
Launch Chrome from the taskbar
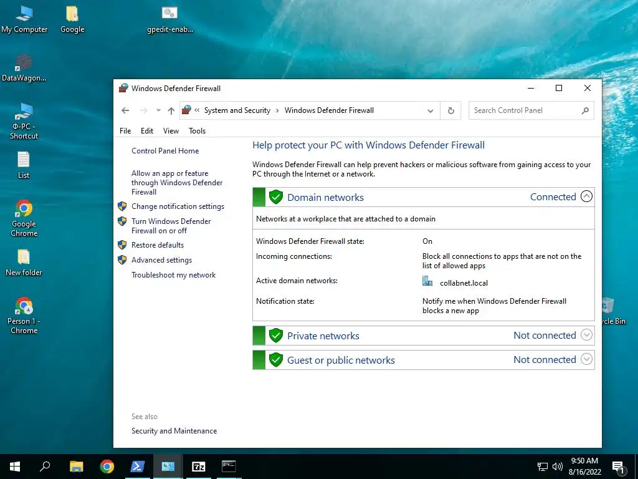107,467
